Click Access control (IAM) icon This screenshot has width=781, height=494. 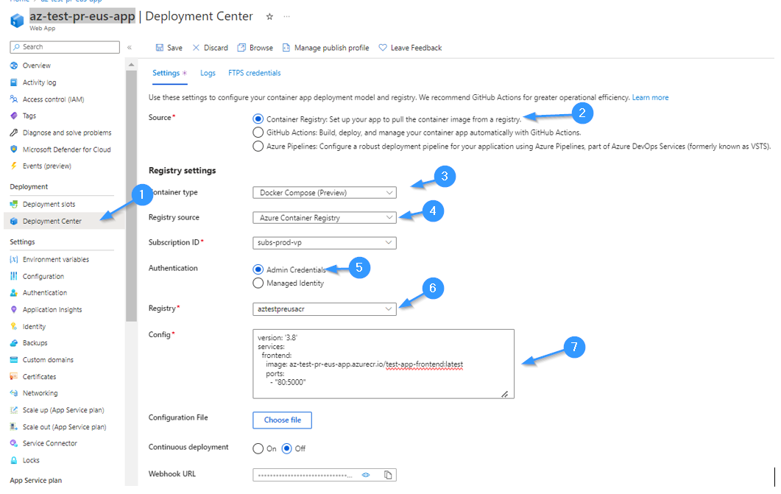click(14, 99)
